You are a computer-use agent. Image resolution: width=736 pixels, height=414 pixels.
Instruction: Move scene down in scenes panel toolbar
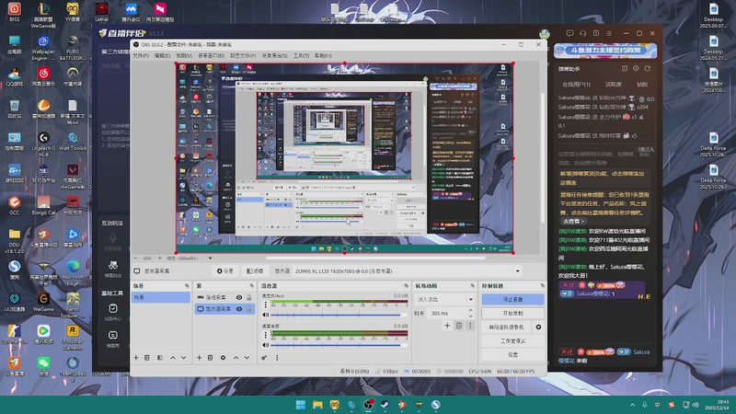pos(183,358)
